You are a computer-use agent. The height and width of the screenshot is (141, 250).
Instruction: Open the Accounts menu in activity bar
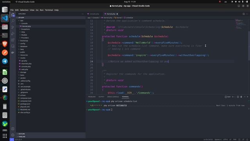point(13,129)
